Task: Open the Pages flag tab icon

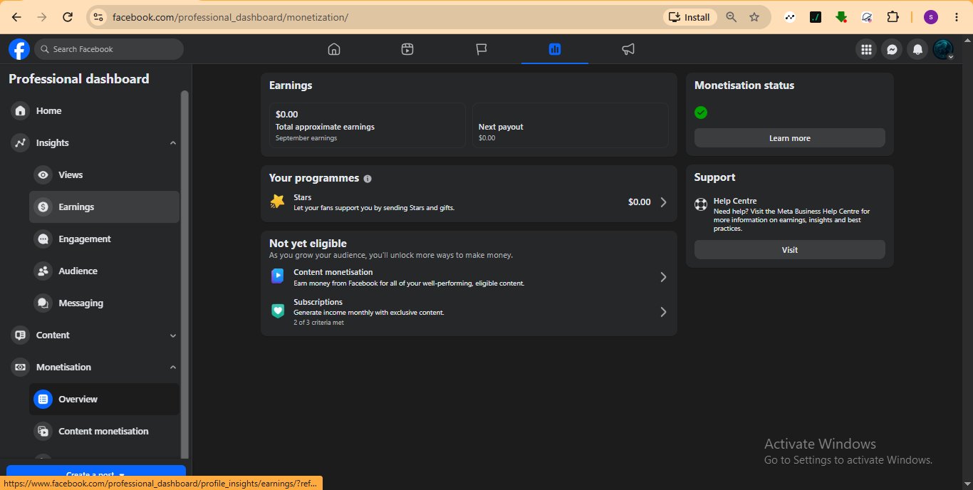Action: [x=482, y=49]
